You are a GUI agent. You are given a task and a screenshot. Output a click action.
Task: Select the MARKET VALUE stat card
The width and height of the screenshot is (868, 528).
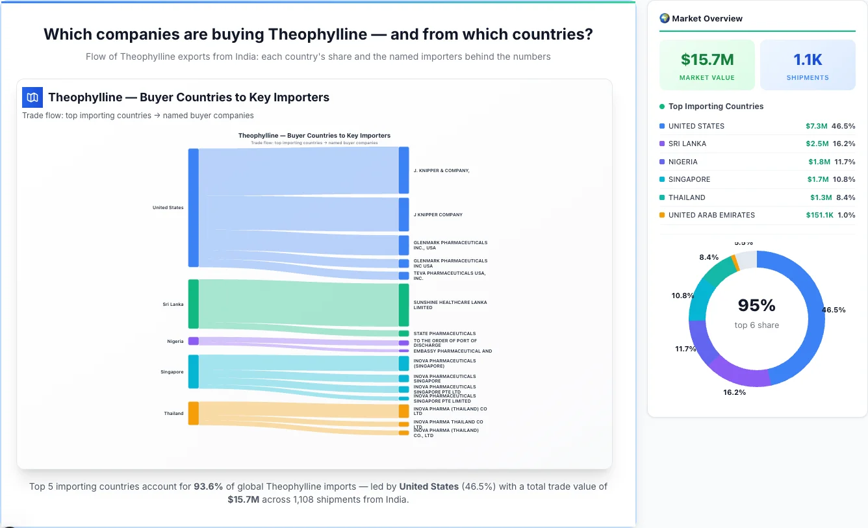pos(707,64)
